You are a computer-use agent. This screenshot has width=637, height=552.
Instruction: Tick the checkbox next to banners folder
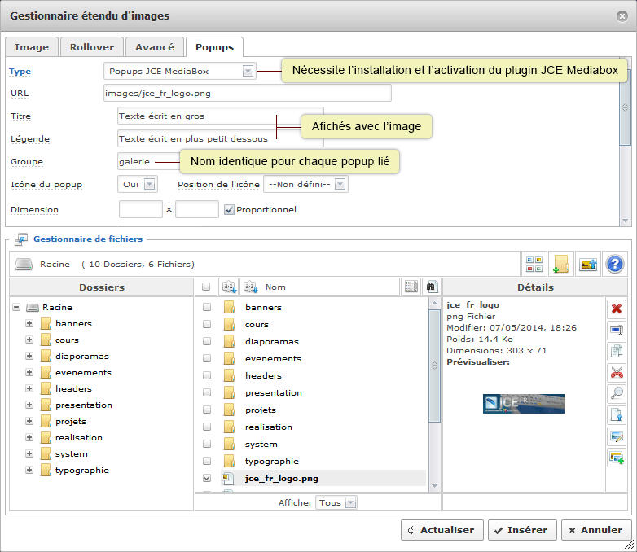[x=207, y=308]
